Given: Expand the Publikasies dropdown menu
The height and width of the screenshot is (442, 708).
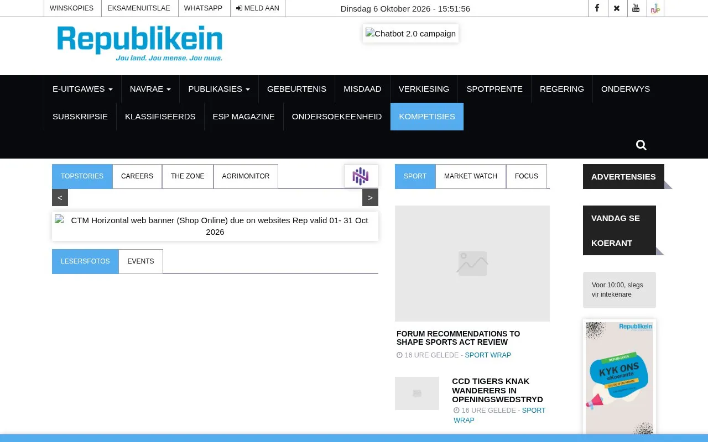Looking at the screenshot, I should point(219,89).
